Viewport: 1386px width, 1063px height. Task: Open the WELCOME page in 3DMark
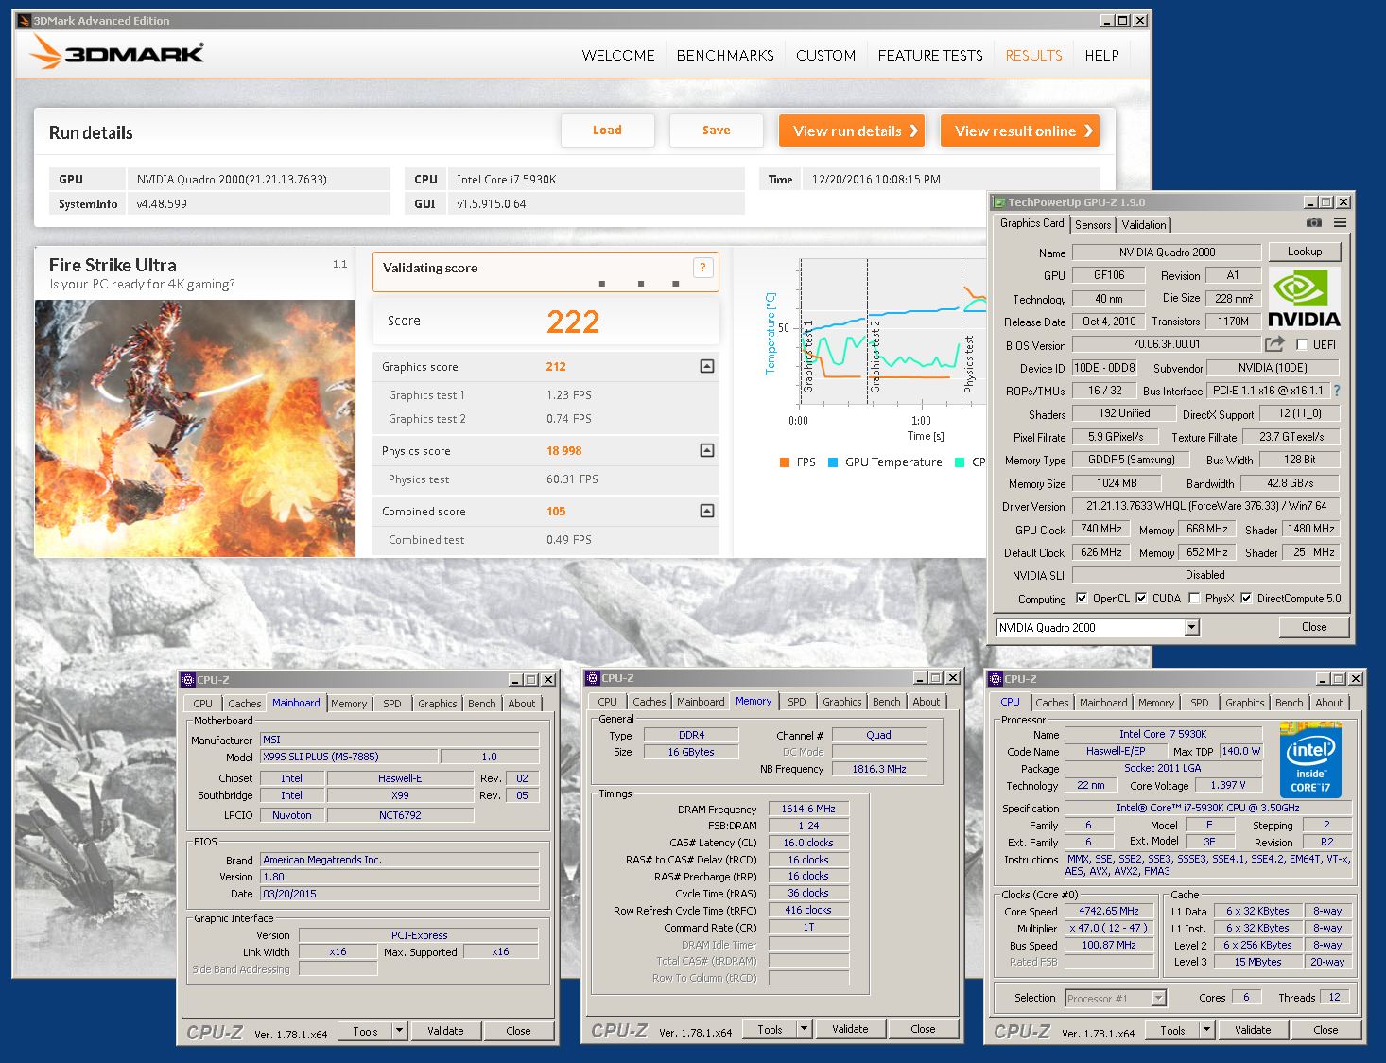point(618,56)
